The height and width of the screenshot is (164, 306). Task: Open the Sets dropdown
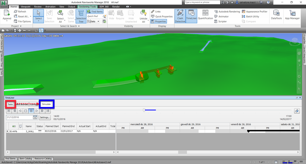[x=95, y=21]
